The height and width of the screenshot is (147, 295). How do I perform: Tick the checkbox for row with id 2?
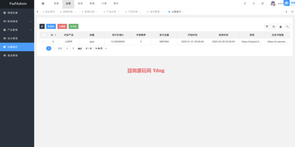coord(44,41)
